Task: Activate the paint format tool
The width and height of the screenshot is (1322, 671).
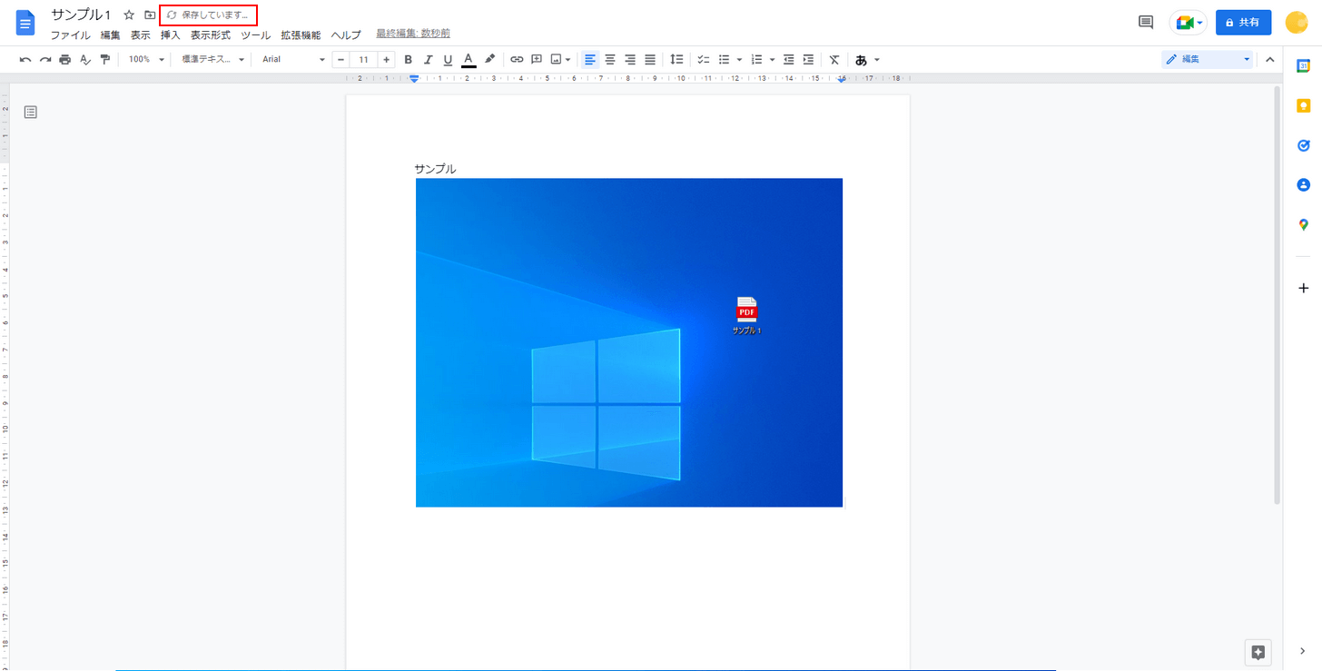Action: (x=105, y=60)
